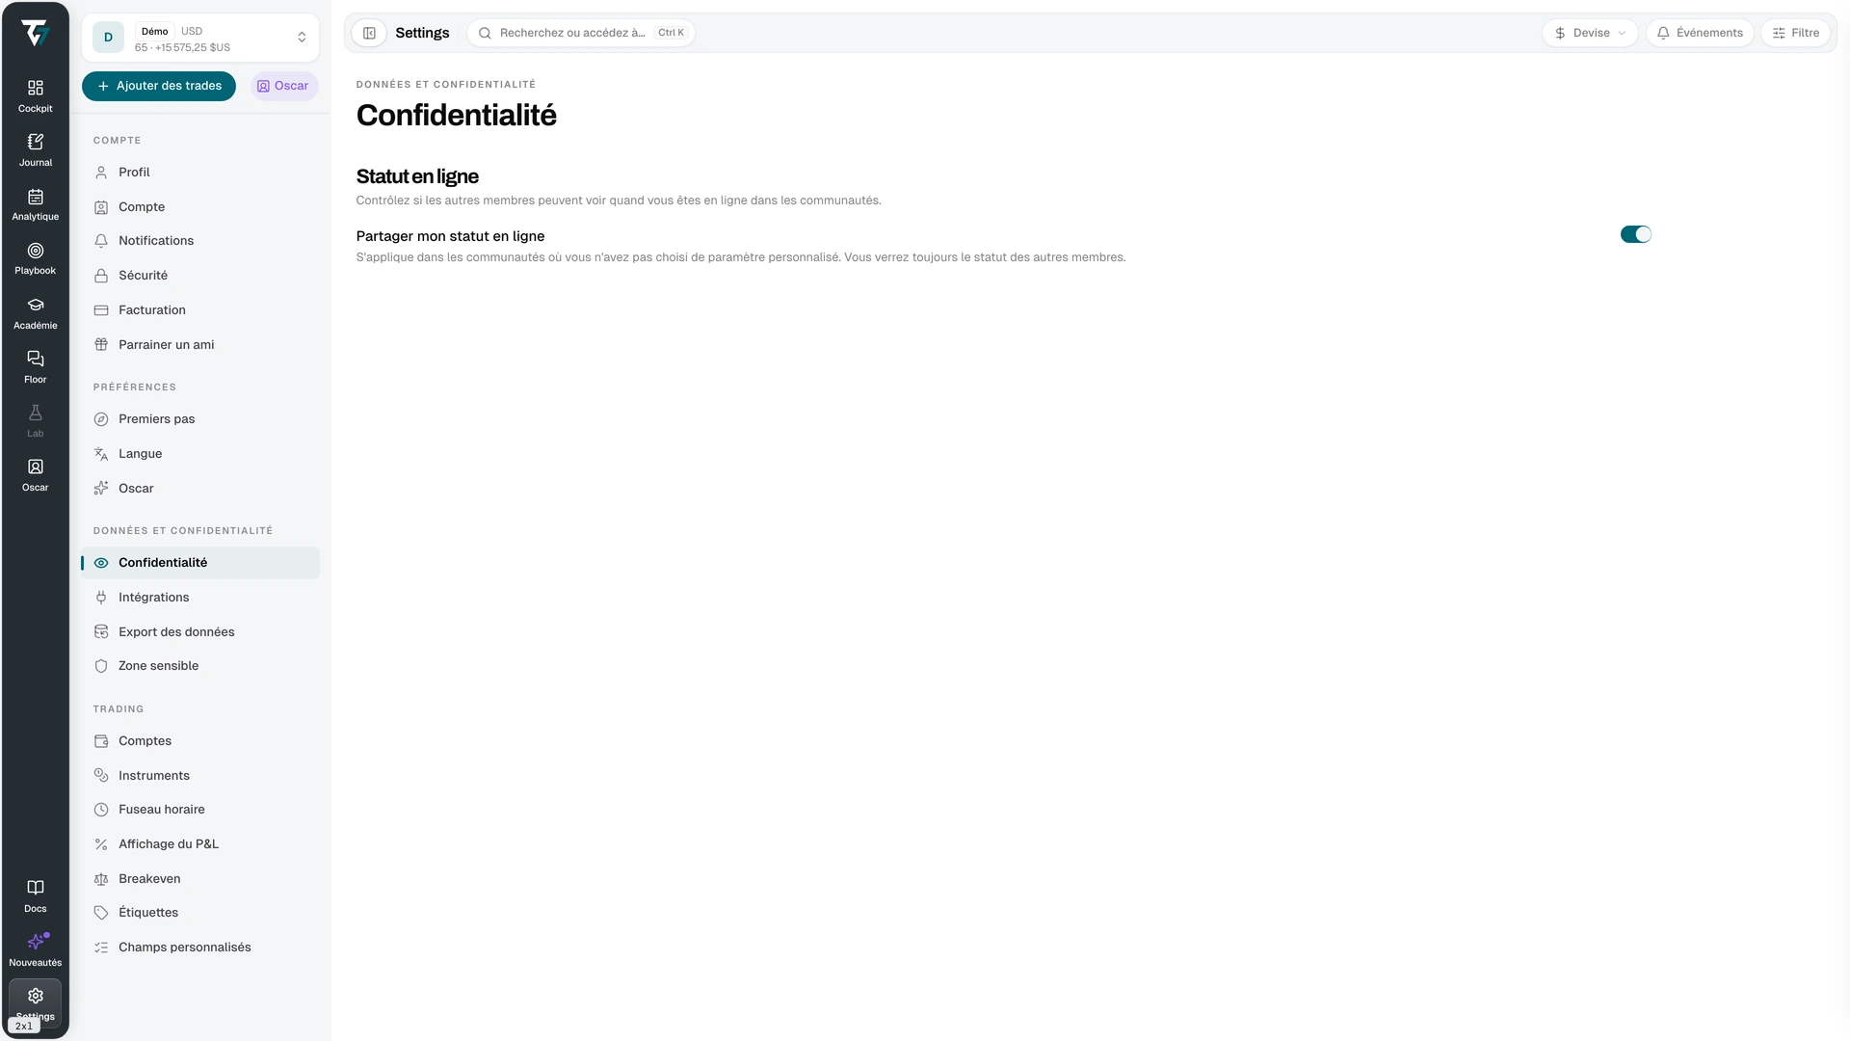1850x1041 pixels.
Task: Open Oscar in the dark navigation rail
Action: click(x=36, y=474)
